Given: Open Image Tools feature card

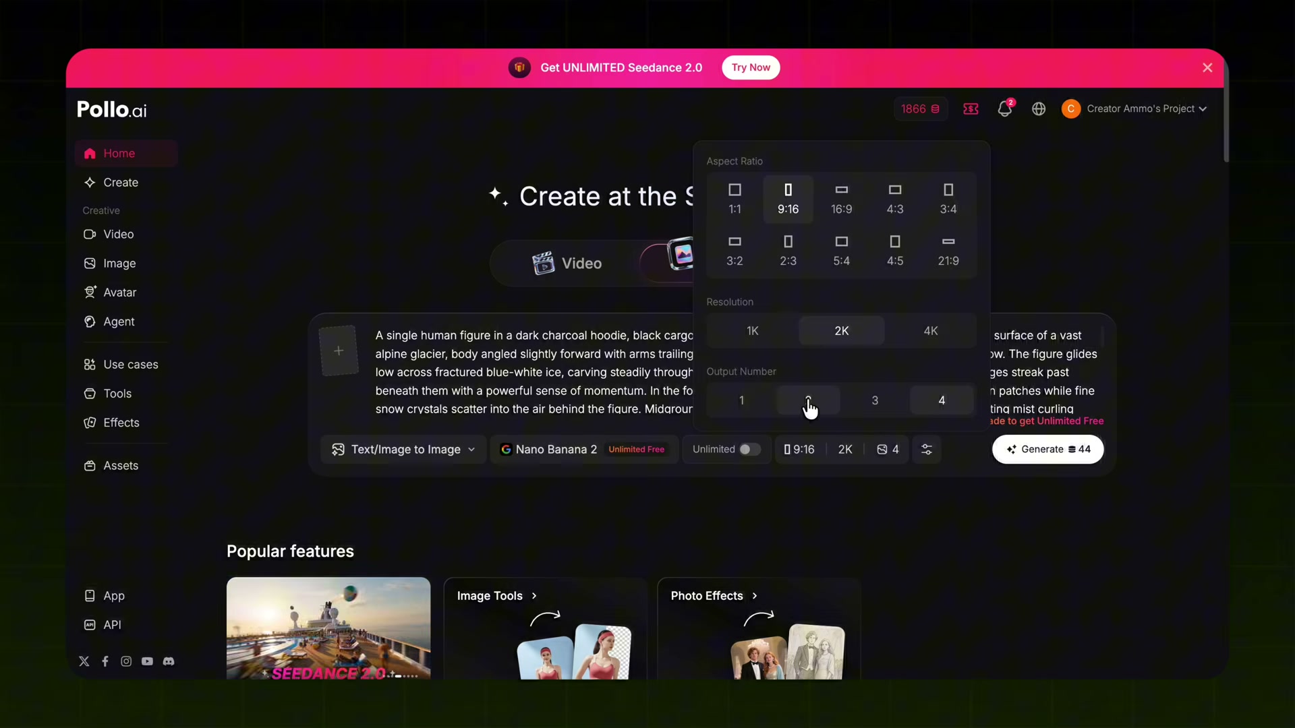Looking at the screenshot, I should tap(545, 628).
